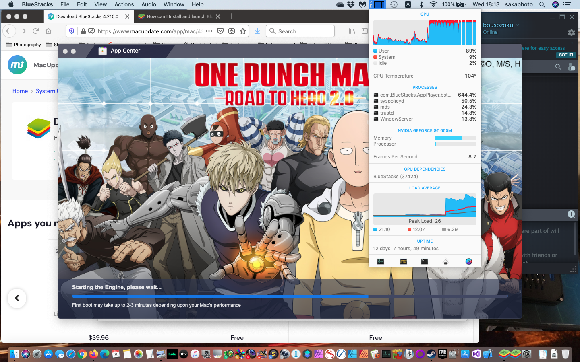Search friends magnifier in Steam window
Screen dimensions: 580x362
click(558, 67)
